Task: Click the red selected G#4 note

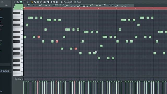Action: (x=39, y=37)
